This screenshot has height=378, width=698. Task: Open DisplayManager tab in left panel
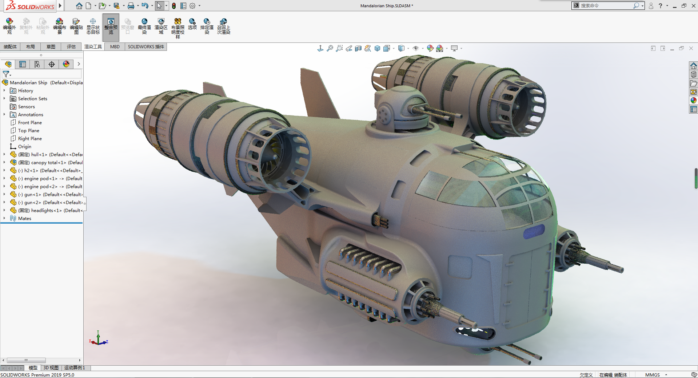pyautogui.click(x=66, y=64)
